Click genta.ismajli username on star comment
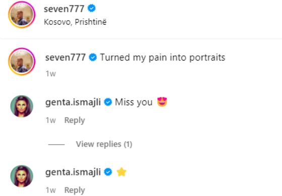 [x=73, y=172]
